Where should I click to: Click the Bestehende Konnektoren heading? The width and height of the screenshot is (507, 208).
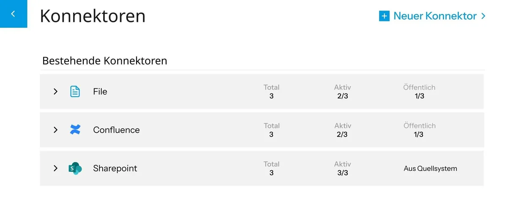click(105, 61)
